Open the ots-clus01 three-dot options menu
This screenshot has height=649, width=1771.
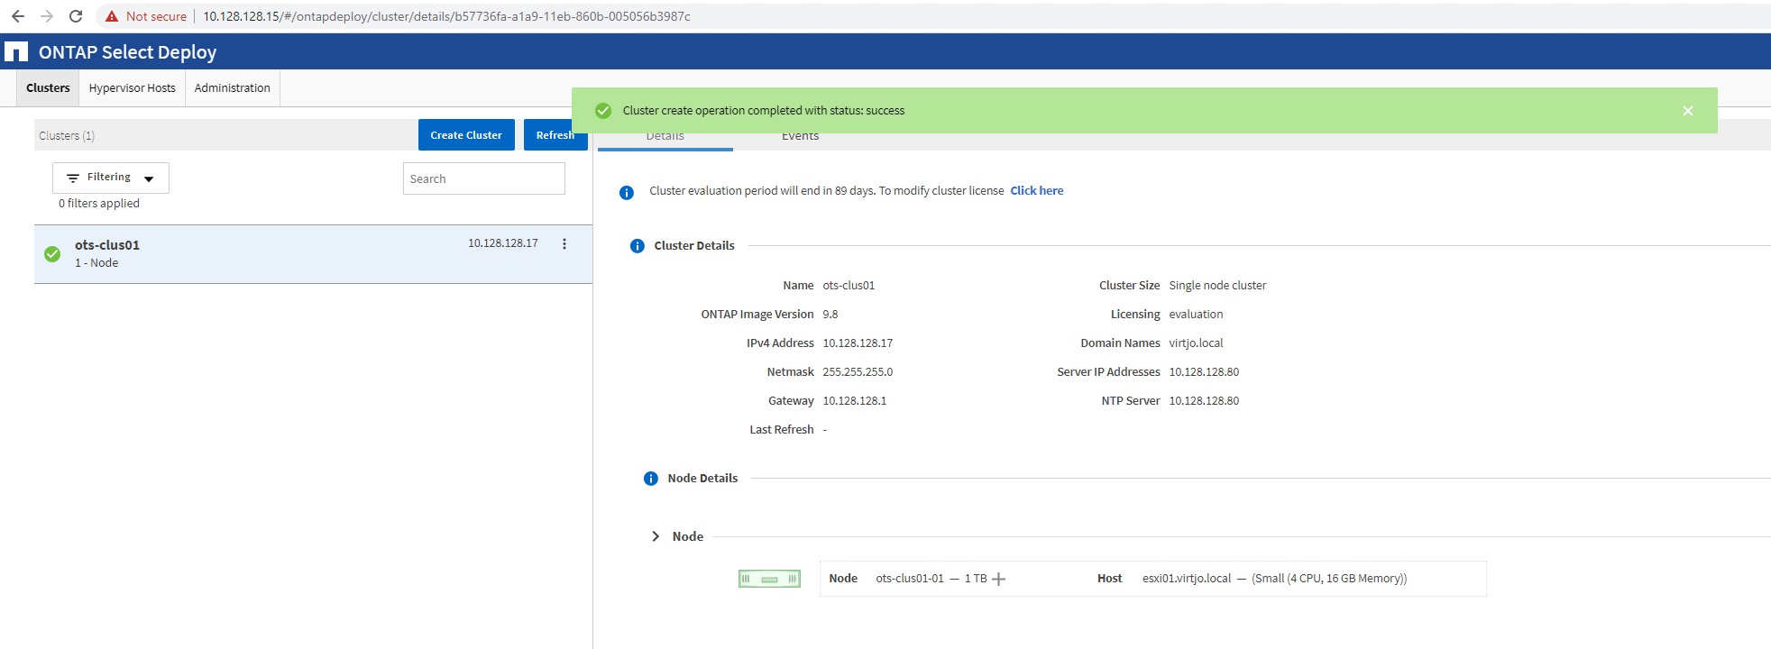click(564, 244)
